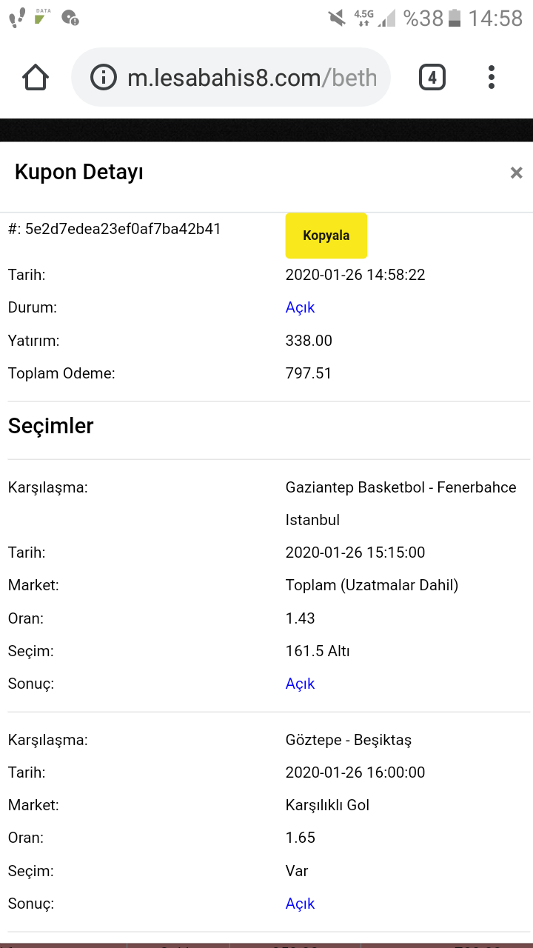Tap the muted sound status icon
The image size is (533, 948).
click(x=337, y=18)
